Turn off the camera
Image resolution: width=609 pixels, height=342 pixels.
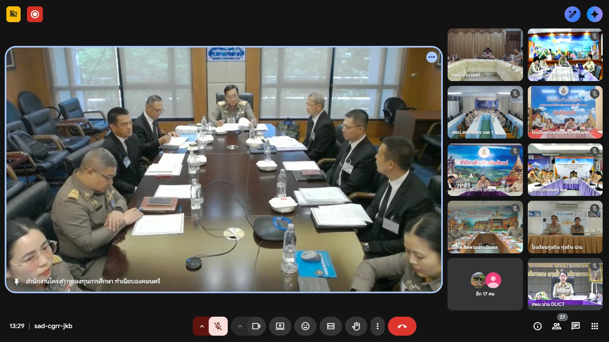(x=256, y=326)
